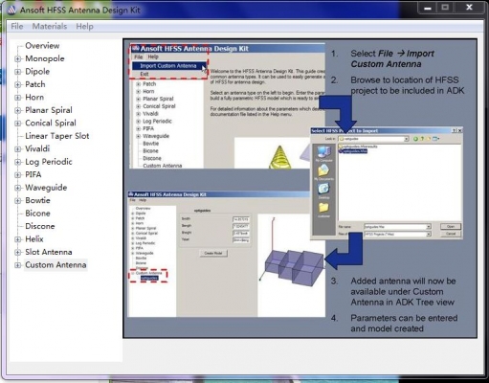The height and width of the screenshot is (383, 489).
Task: Select the Slot Antenna label
Action: point(49,252)
